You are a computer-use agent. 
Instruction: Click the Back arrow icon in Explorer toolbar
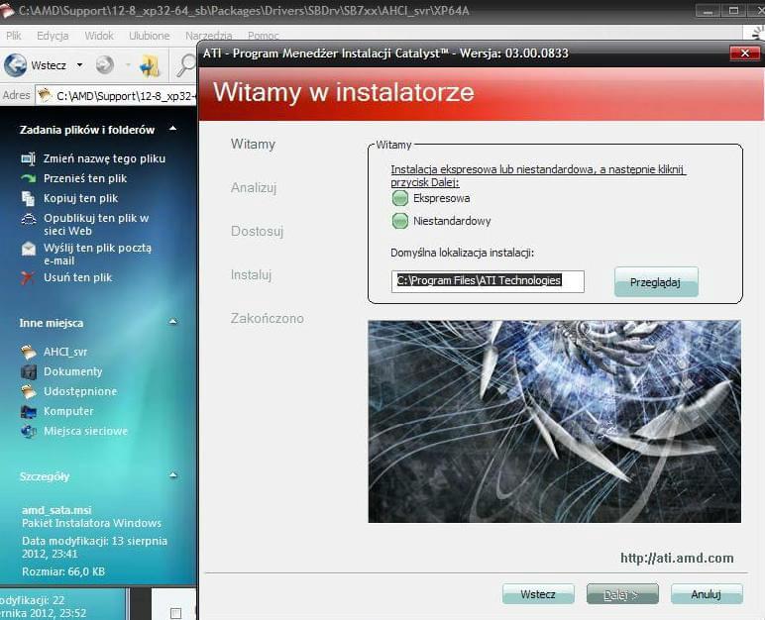click(15, 65)
